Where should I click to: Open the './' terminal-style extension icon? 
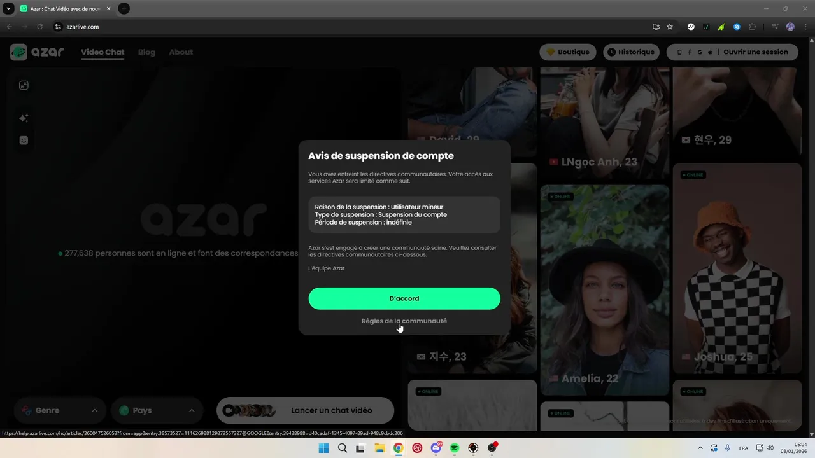tap(706, 27)
